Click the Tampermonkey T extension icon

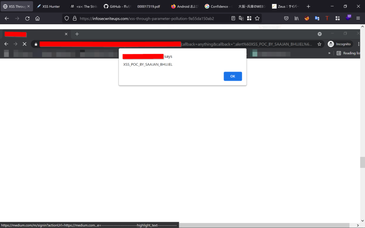click(327, 18)
